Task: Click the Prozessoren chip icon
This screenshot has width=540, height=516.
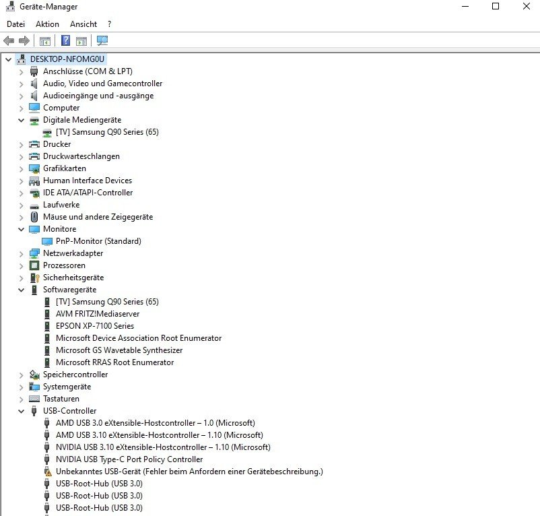Action: coord(34,265)
